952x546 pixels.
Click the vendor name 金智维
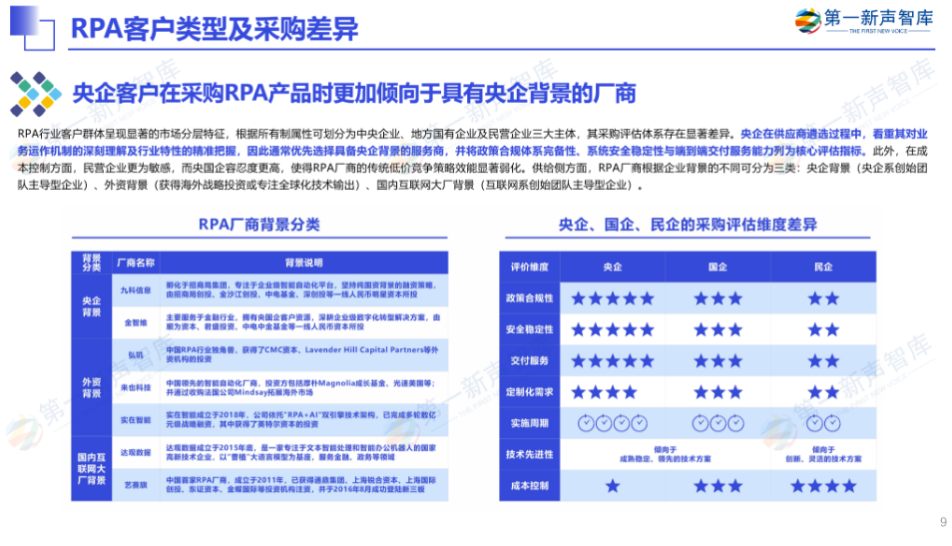point(136,322)
